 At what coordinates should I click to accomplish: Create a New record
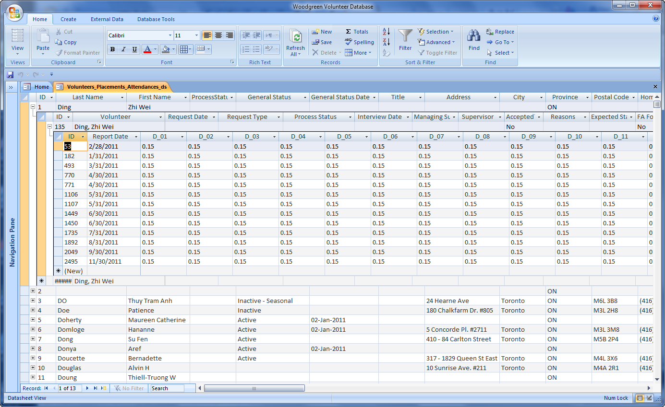click(x=322, y=32)
